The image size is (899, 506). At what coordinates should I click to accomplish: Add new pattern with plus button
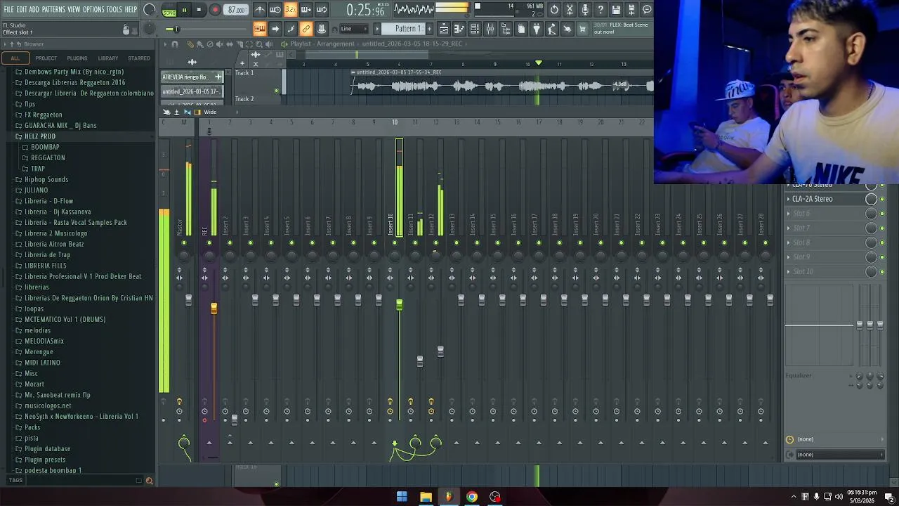click(x=429, y=29)
